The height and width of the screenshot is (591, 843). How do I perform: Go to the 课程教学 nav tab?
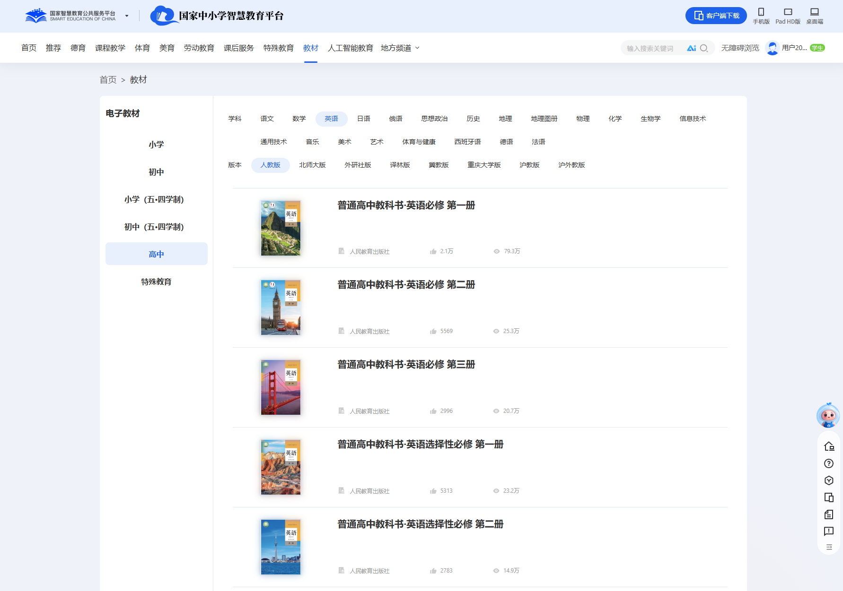click(x=110, y=48)
